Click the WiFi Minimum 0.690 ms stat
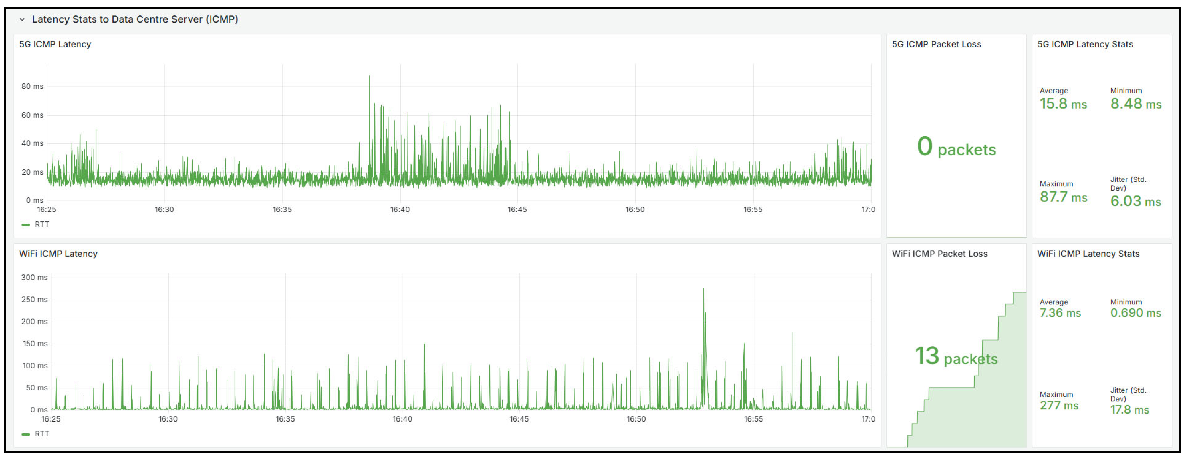1186x457 pixels. [1135, 313]
